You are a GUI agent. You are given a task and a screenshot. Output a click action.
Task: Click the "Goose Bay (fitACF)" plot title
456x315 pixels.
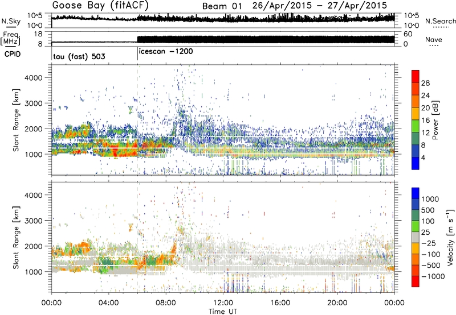100,6
